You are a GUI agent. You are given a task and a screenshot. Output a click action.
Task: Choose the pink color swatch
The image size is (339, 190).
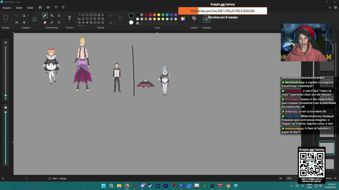pyautogui.click(x=150, y=19)
